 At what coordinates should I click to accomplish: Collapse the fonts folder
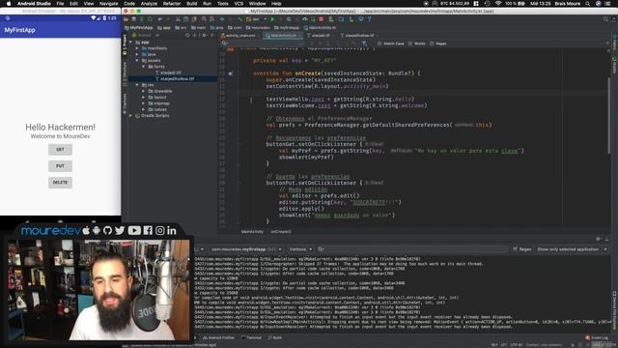(144, 67)
